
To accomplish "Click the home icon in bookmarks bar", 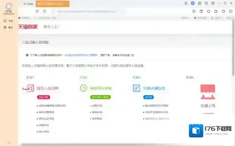I will click(19, 18).
